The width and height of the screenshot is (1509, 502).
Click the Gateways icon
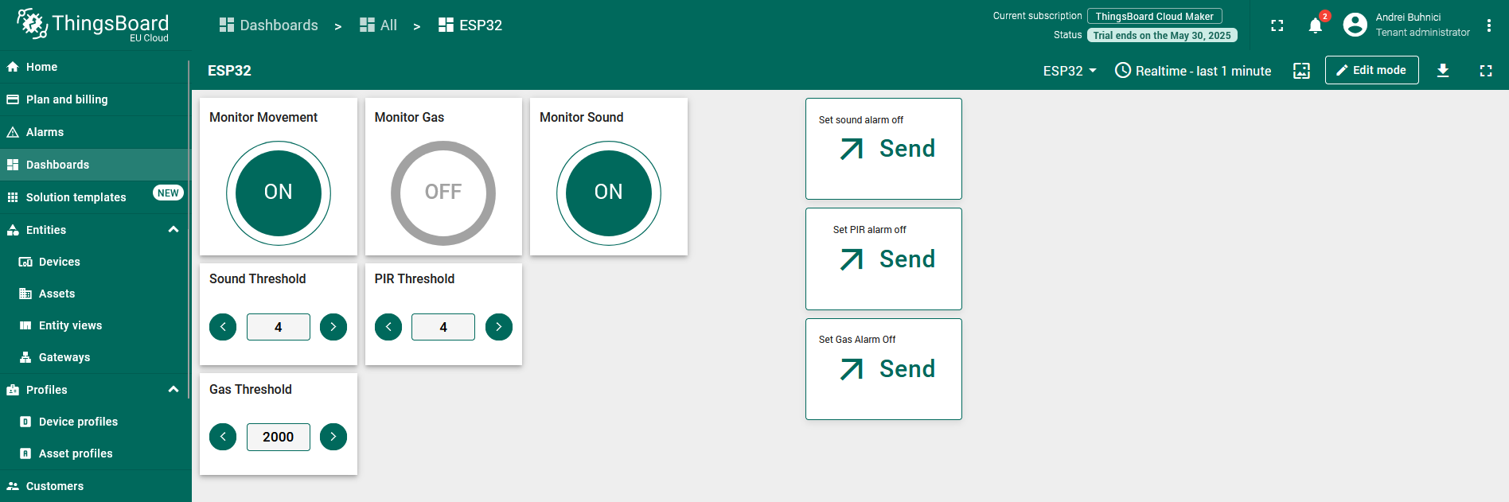click(x=25, y=357)
